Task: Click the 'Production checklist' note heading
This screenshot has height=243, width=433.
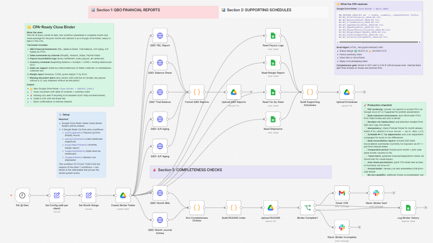Action: click(x=380, y=105)
